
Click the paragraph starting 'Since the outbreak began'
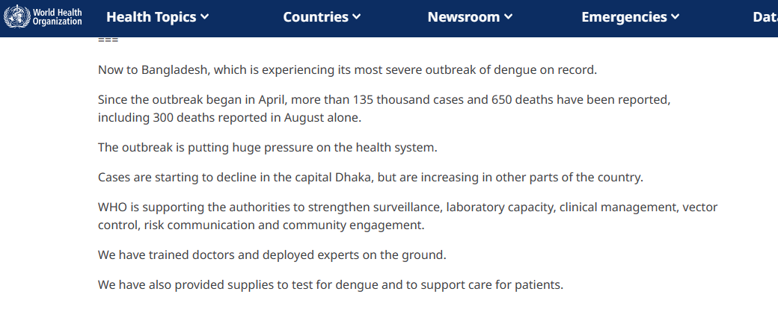[384, 108]
